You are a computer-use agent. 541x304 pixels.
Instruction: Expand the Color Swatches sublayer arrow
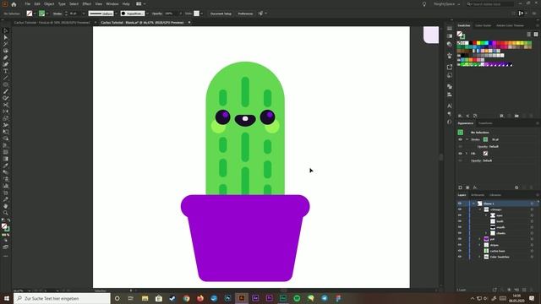click(x=480, y=257)
